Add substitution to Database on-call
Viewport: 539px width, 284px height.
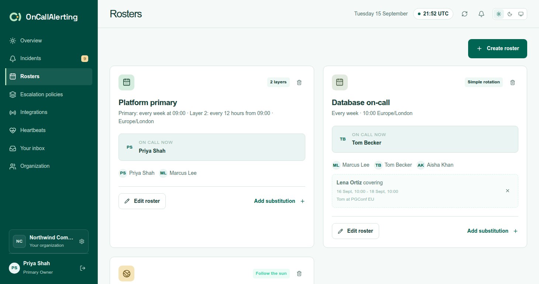pos(493,231)
